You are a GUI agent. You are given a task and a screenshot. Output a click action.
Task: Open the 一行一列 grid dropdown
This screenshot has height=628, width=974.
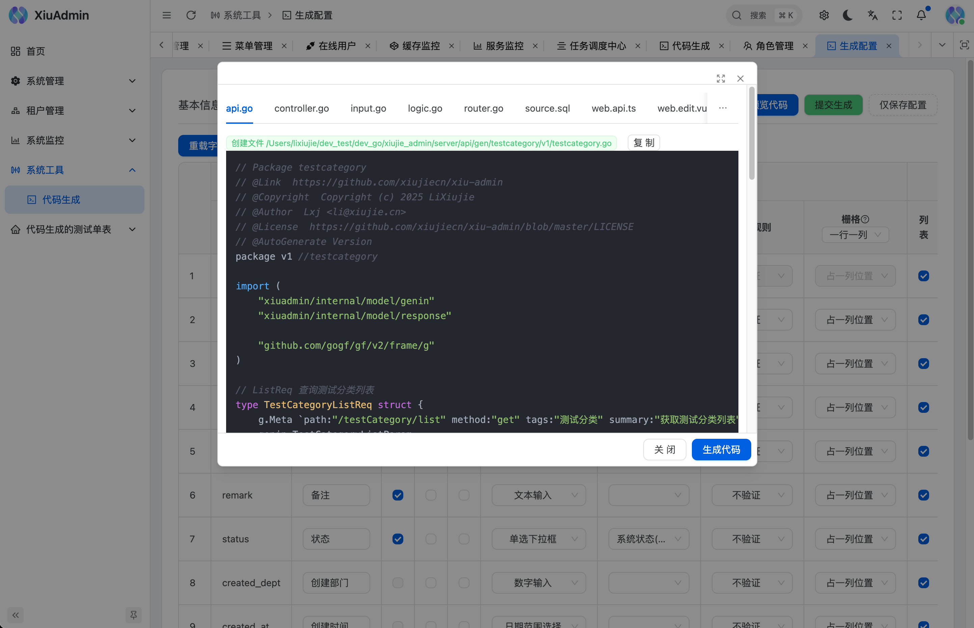pos(855,234)
